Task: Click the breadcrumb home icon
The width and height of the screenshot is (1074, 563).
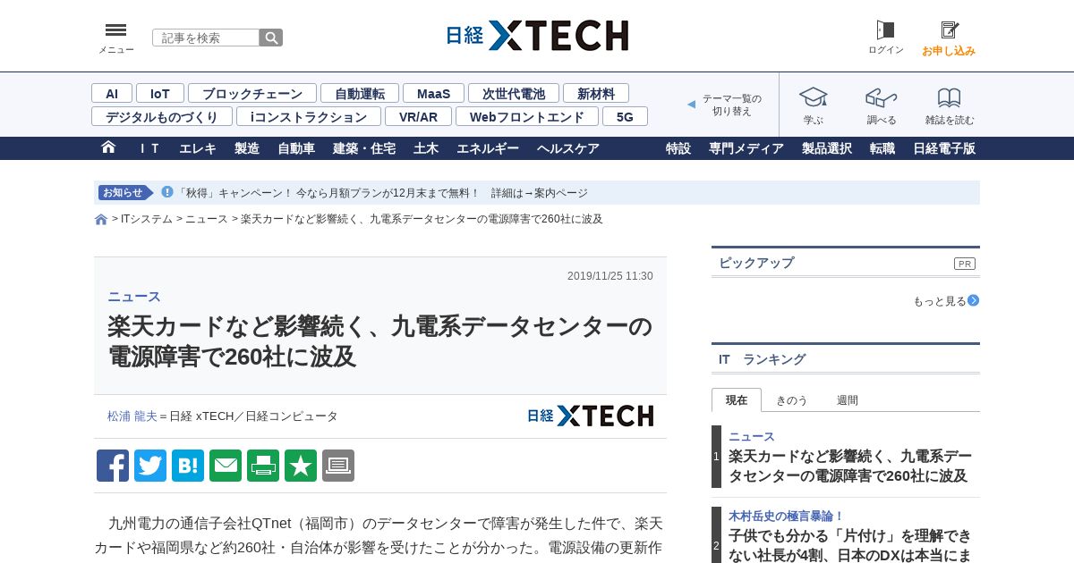Action: 101,219
